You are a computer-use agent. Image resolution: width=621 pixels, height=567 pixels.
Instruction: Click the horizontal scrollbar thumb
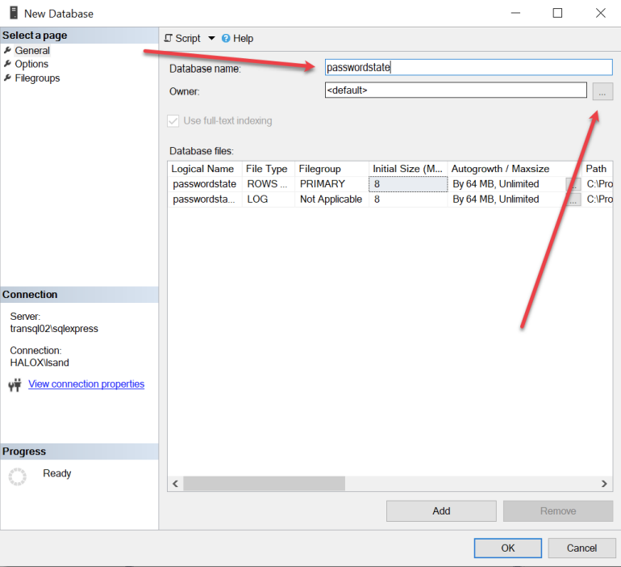pyautogui.click(x=265, y=484)
